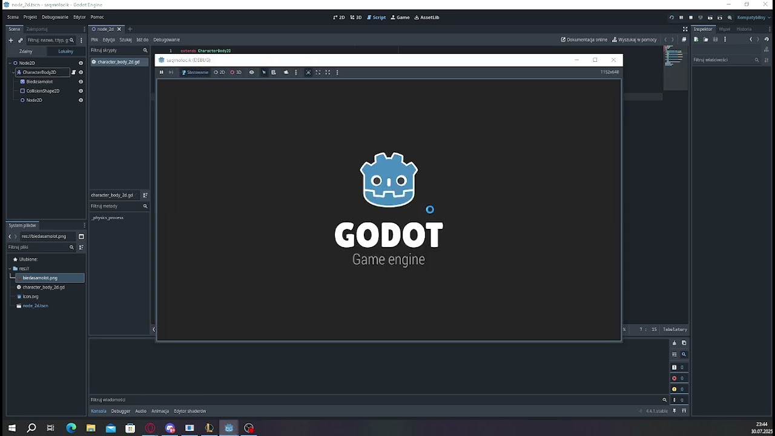775x436 pixels.
Task: Toggle visibility of child Node2D
Action: (81, 100)
